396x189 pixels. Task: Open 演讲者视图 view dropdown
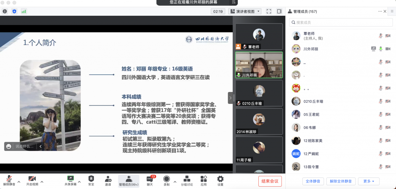tap(245, 12)
